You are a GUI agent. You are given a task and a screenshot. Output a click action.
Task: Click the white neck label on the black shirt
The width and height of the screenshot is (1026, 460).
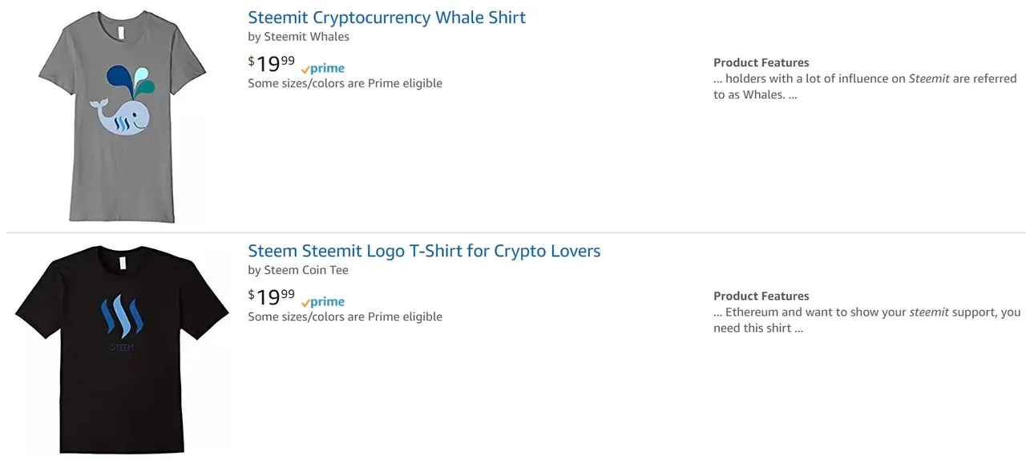point(121,264)
